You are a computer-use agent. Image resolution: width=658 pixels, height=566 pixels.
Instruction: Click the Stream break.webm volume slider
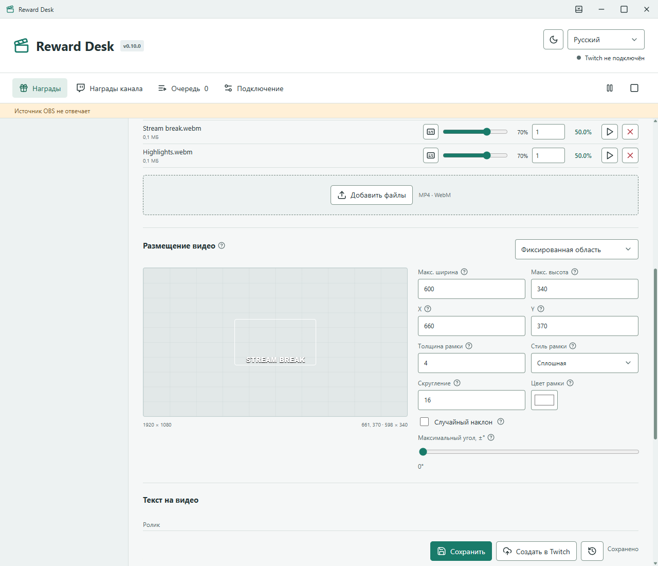[x=475, y=132]
